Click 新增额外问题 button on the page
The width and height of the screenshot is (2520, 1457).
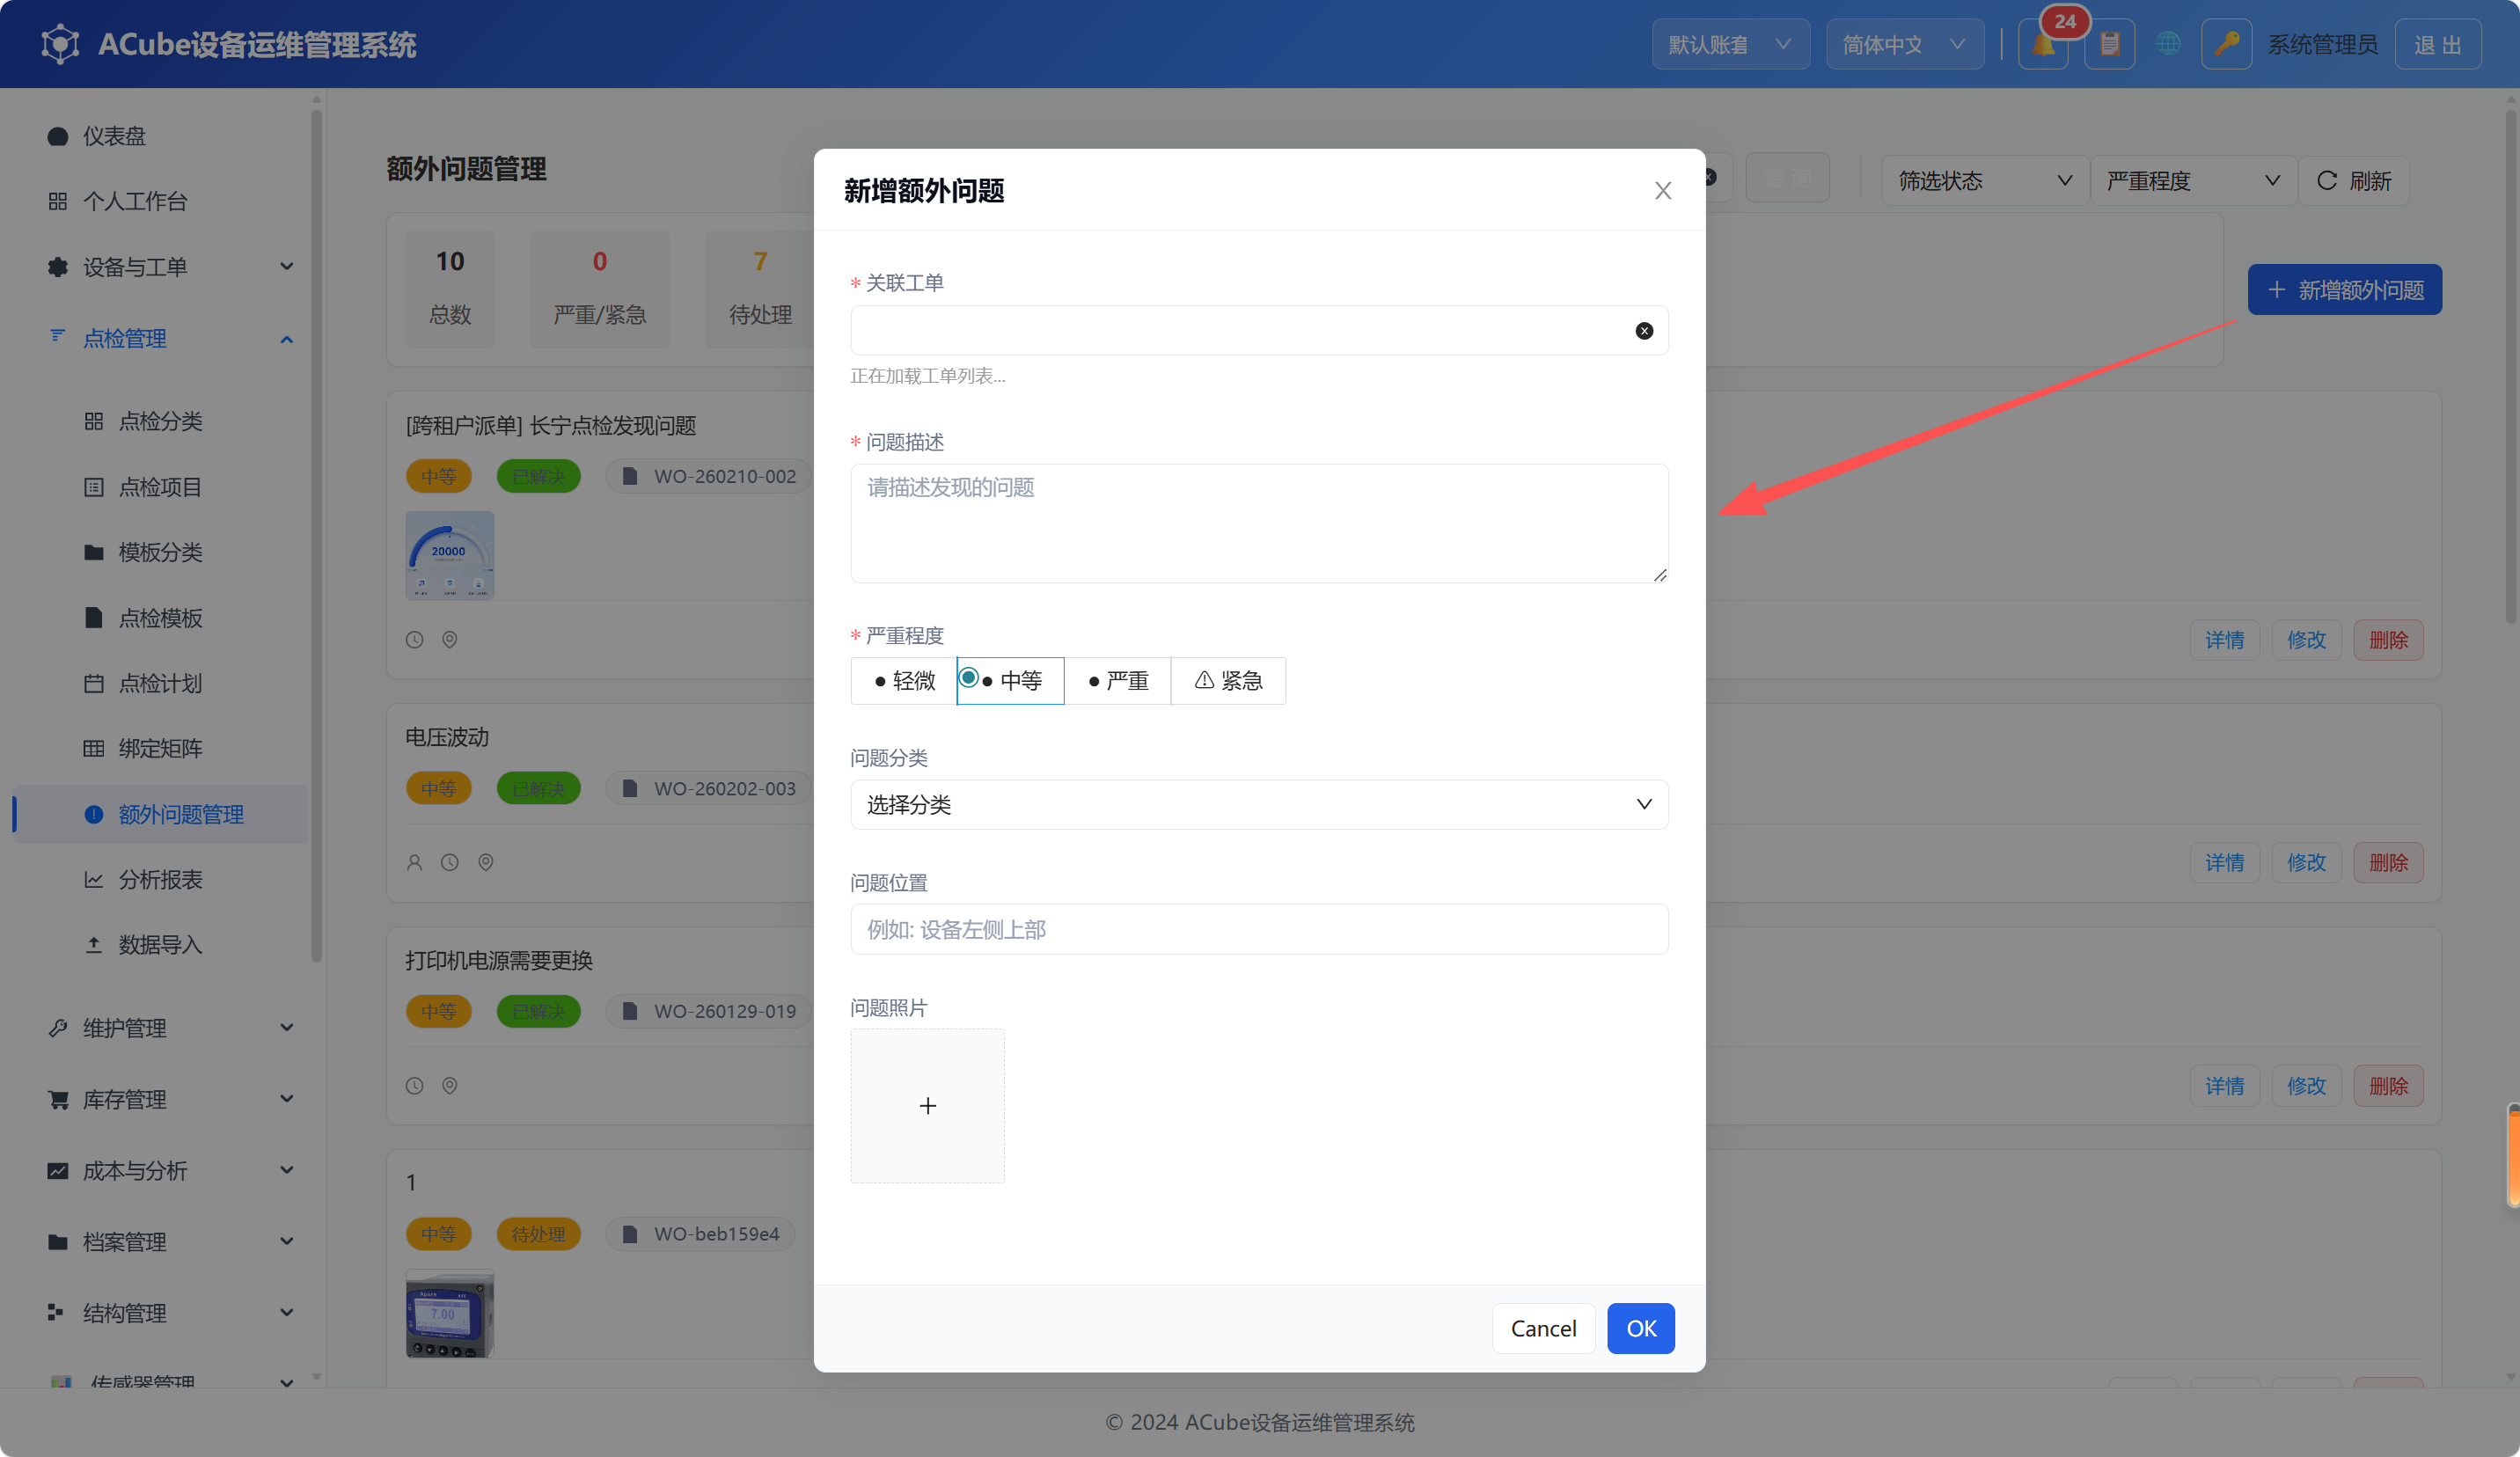(x=2344, y=290)
